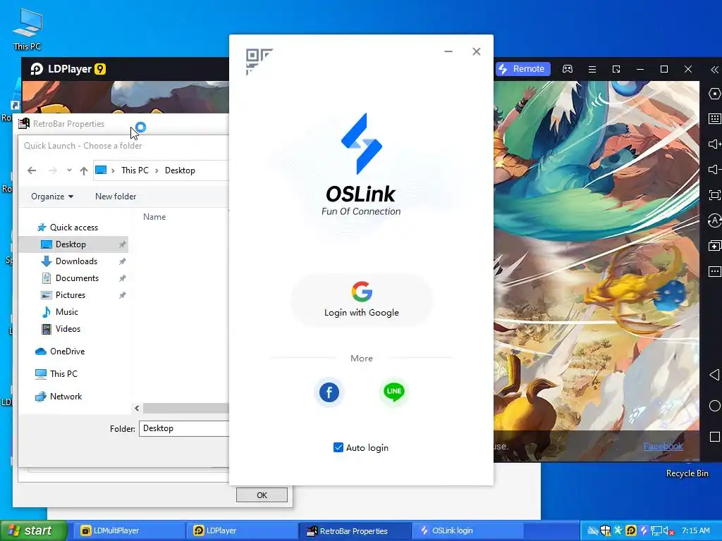Click the Android home circle in LDPlayer
This screenshot has width=722, height=541.
tap(715, 406)
